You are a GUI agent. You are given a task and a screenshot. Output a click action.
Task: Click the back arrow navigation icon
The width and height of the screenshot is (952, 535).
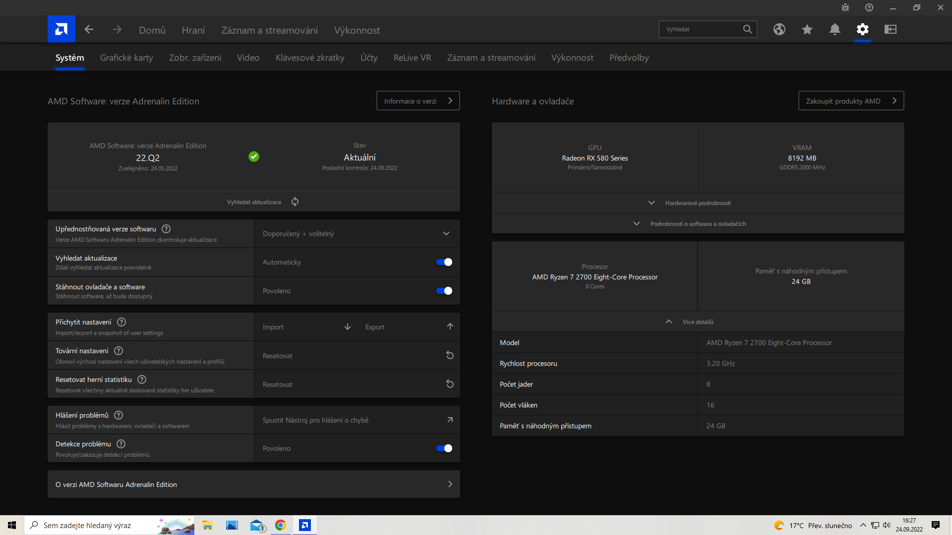tap(89, 29)
